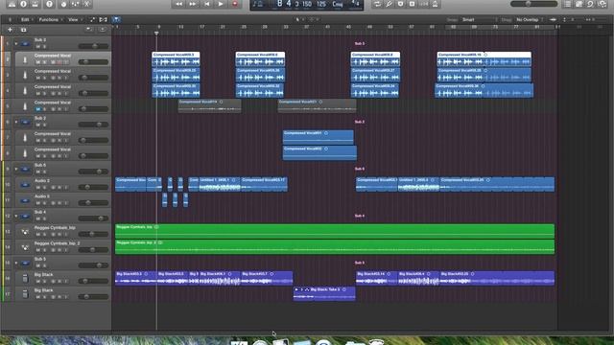The height and width of the screenshot is (345, 614).
Task: Open the left-click pointer tool menu
Action: [x=298, y=19]
